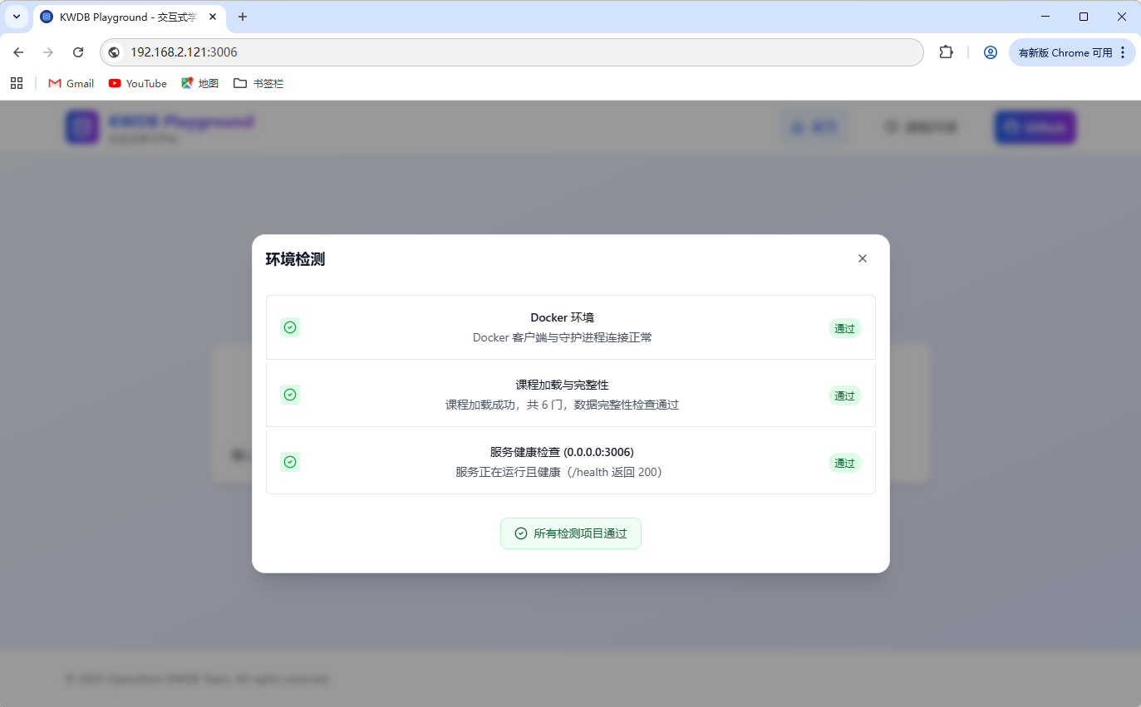The height and width of the screenshot is (707, 1141).
Task: Open the Chrome three-dot menu
Action: pyautogui.click(x=1123, y=52)
